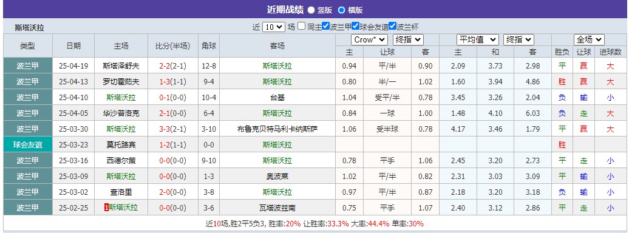Toggle the 同主 checkbox
Image resolution: width=629 pixels, height=233 pixels.
(302, 27)
